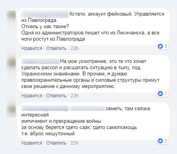Open first blurred name in third comment
Screen dimensions: 177x154
pyautogui.click(x=45, y=108)
